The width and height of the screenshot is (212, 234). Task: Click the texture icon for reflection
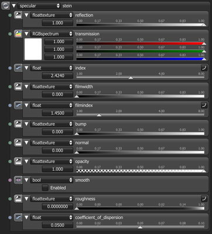point(18,15)
